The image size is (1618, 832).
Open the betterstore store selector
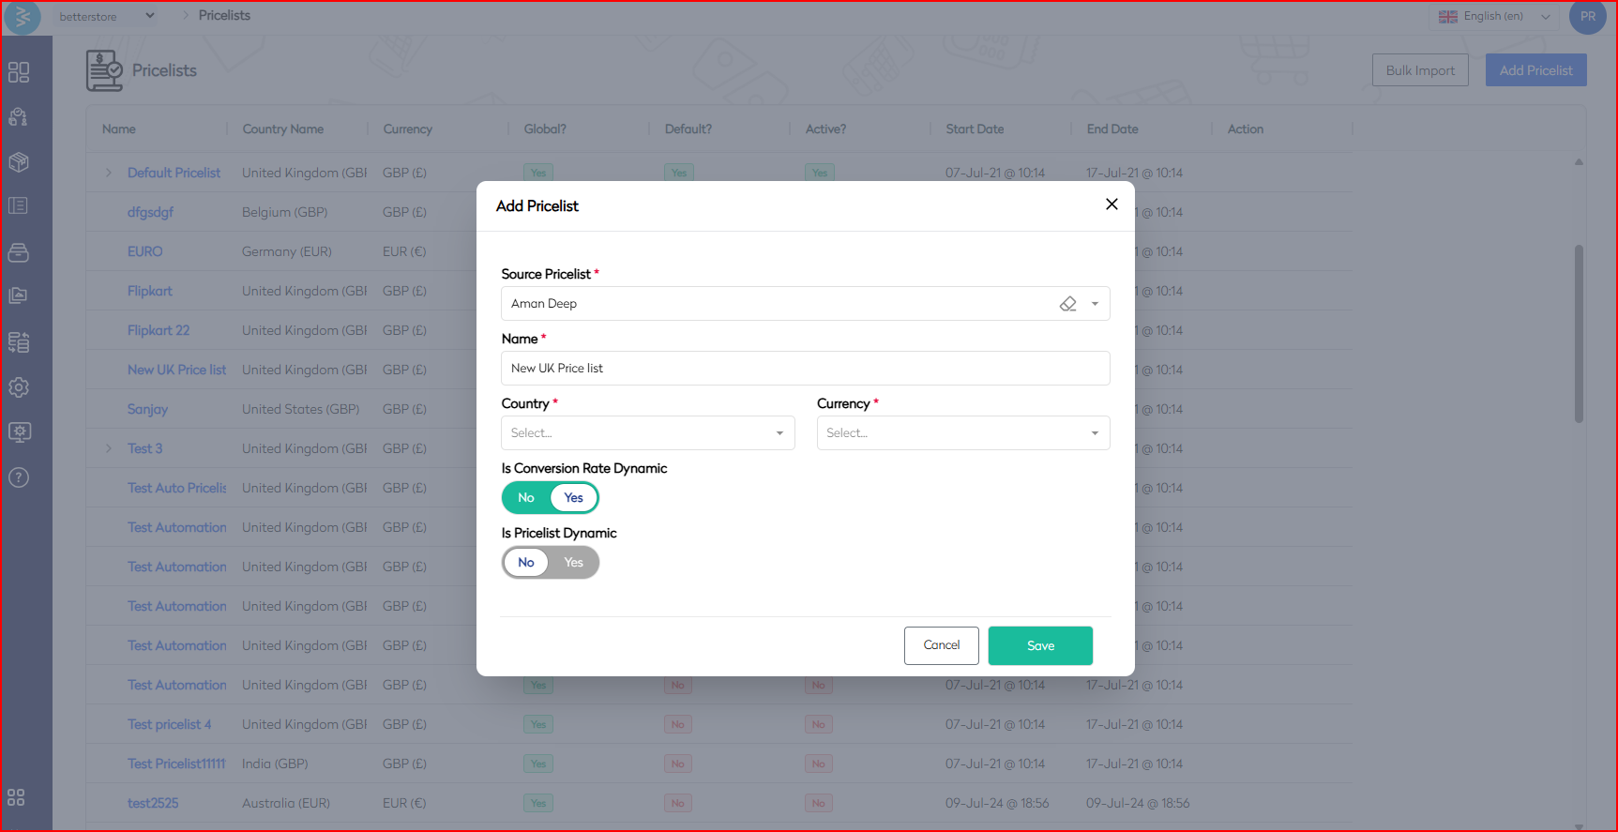coord(106,16)
